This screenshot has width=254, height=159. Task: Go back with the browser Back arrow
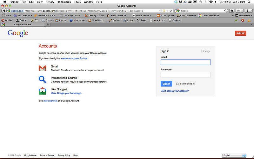click(4, 11)
